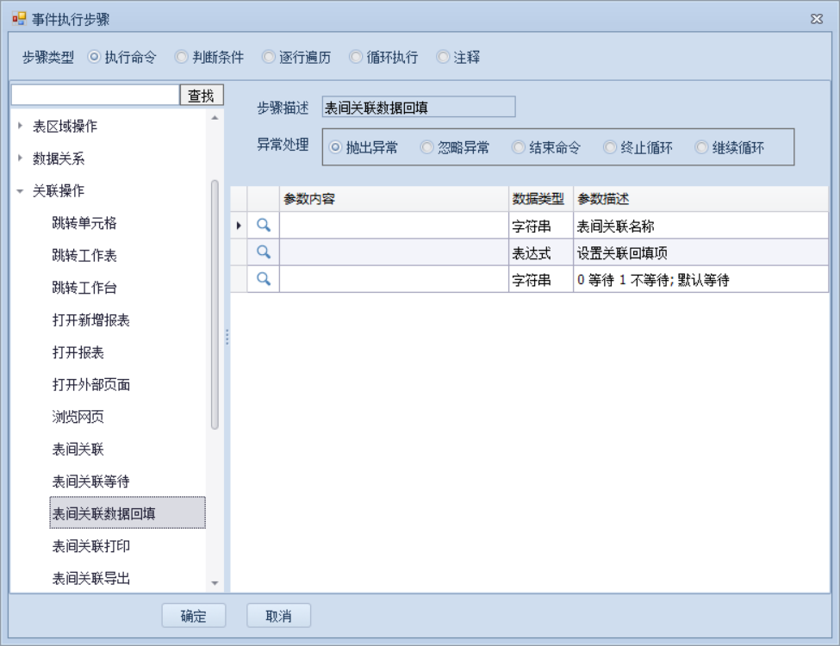Click the 查找 search button
The height and width of the screenshot is (646, 840).
[202, 95]
